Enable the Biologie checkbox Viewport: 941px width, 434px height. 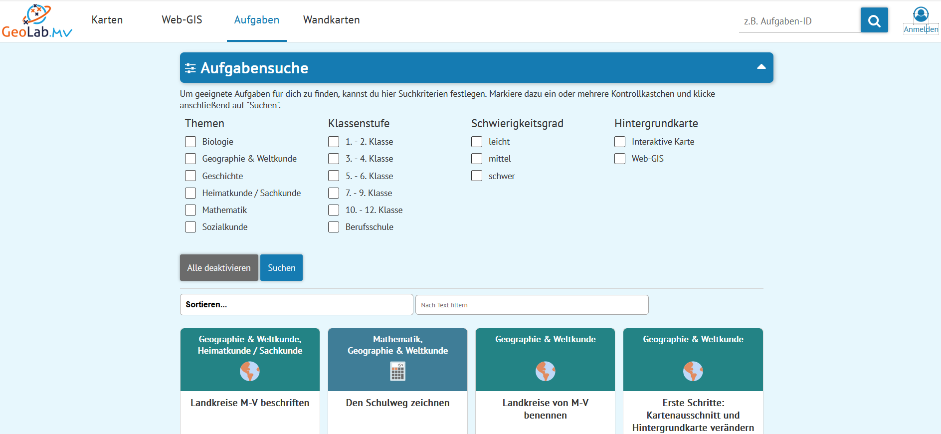coord(190,142)
